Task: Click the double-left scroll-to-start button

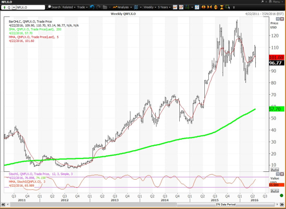Action: pyautogui.click(x=3, y=205)
